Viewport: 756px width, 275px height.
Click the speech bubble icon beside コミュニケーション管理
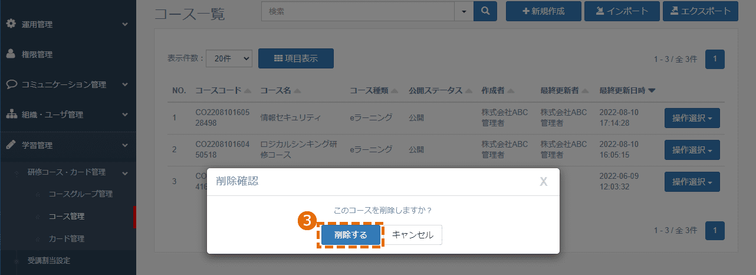point(11,84)
